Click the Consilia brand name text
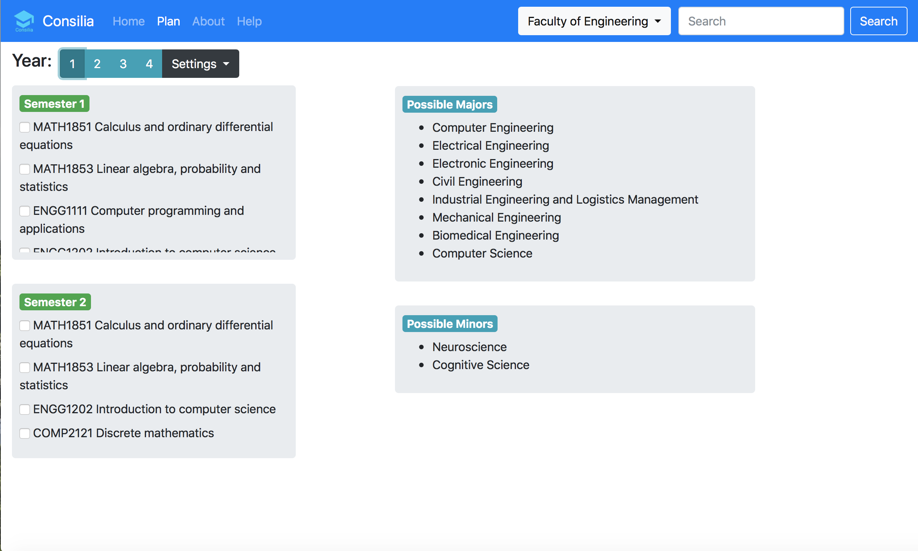The height and width of the screenshot is (551, 918). click(x=68, y=21)
